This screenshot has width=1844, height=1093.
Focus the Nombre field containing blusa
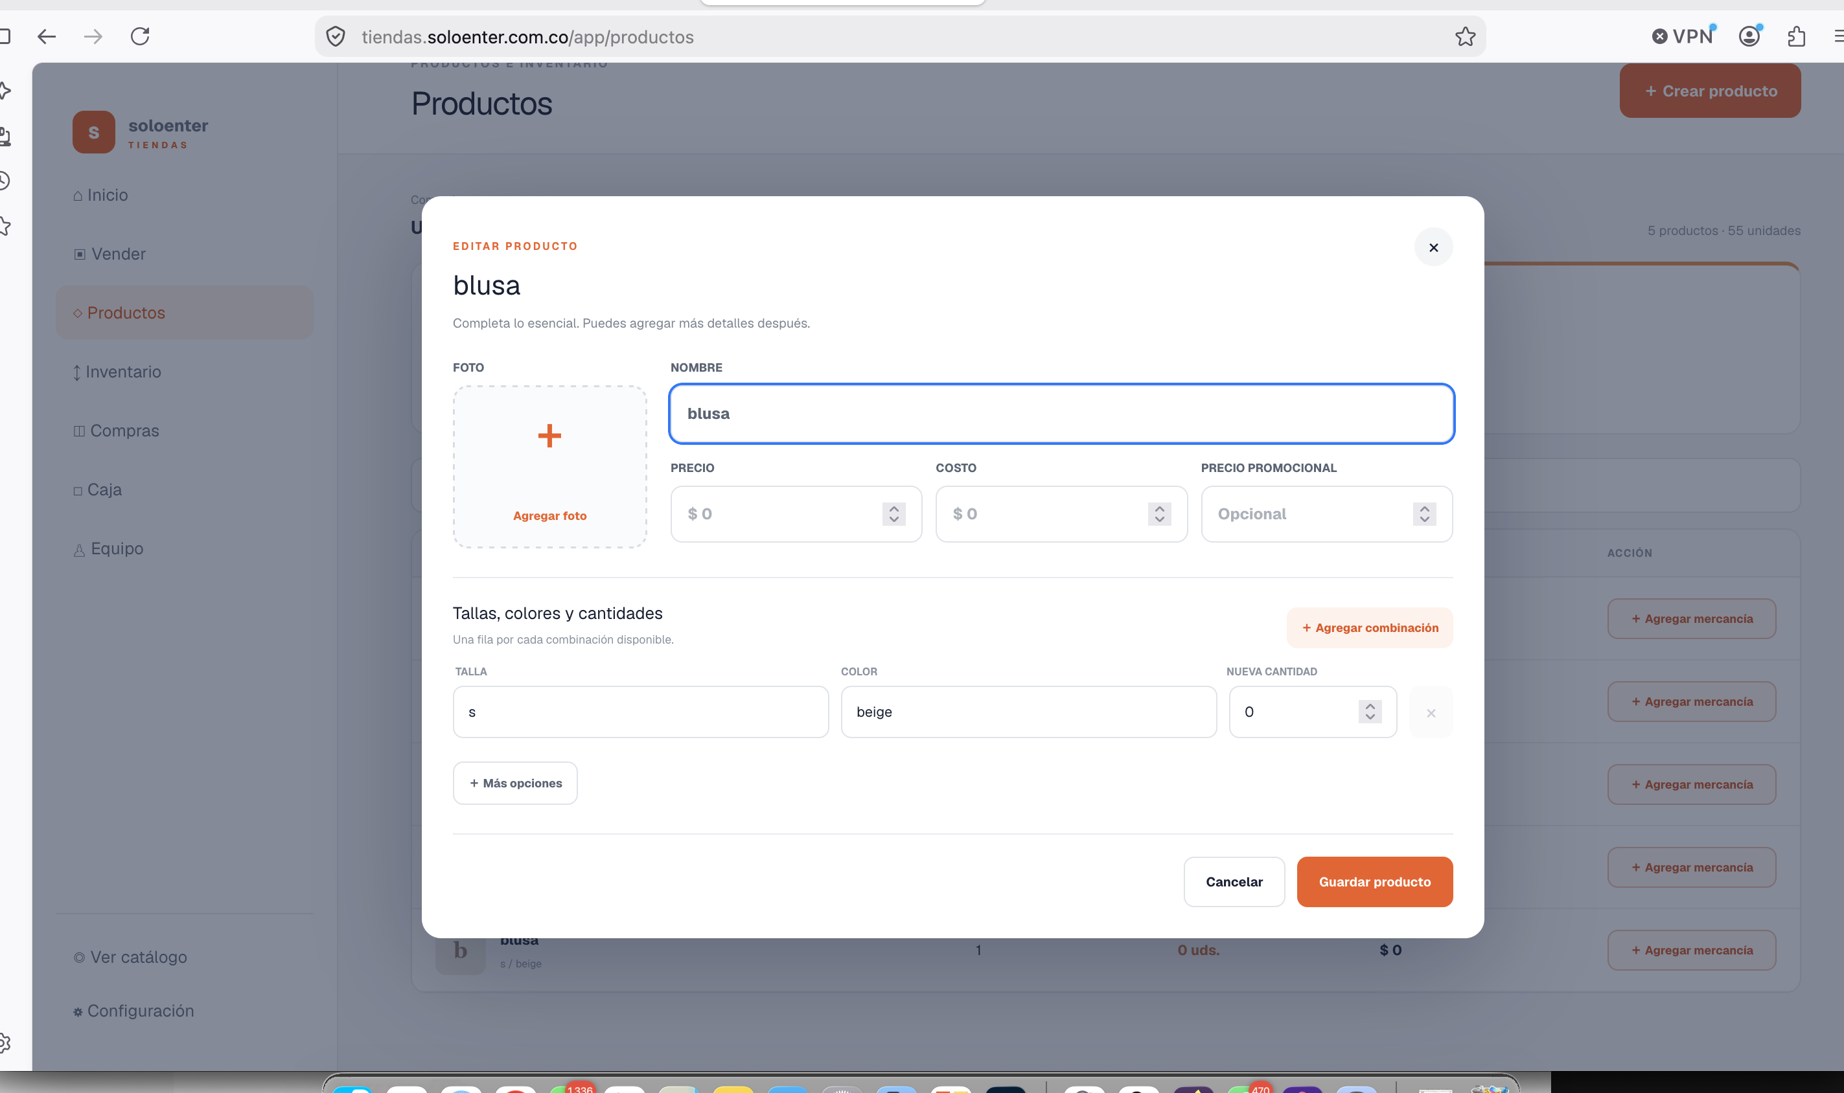pos(1061,413)
